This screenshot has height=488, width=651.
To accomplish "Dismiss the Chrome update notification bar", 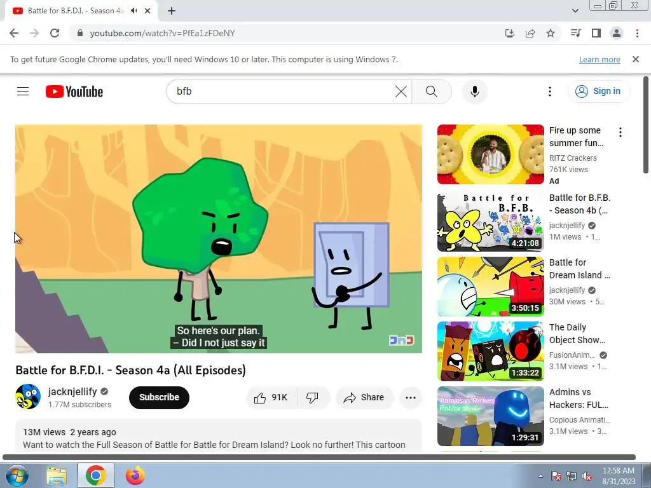I will (636, 59).
